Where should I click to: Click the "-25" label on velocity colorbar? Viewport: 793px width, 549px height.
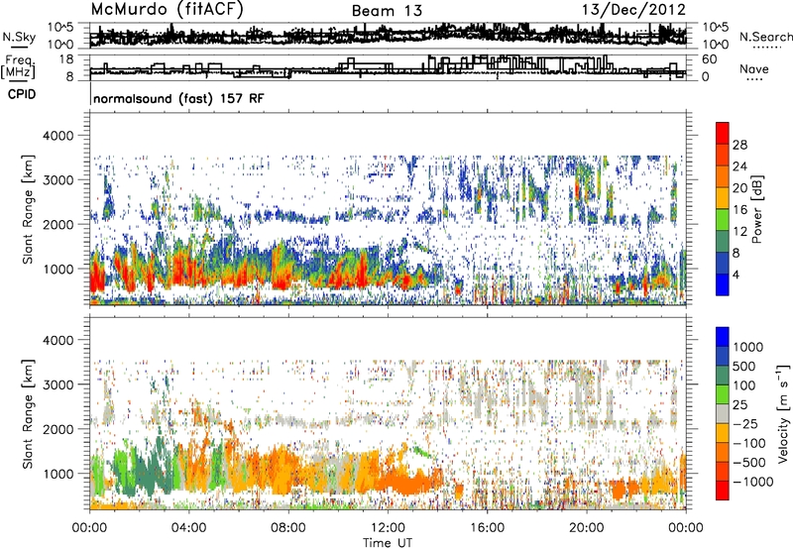click(x=744, y=424)
